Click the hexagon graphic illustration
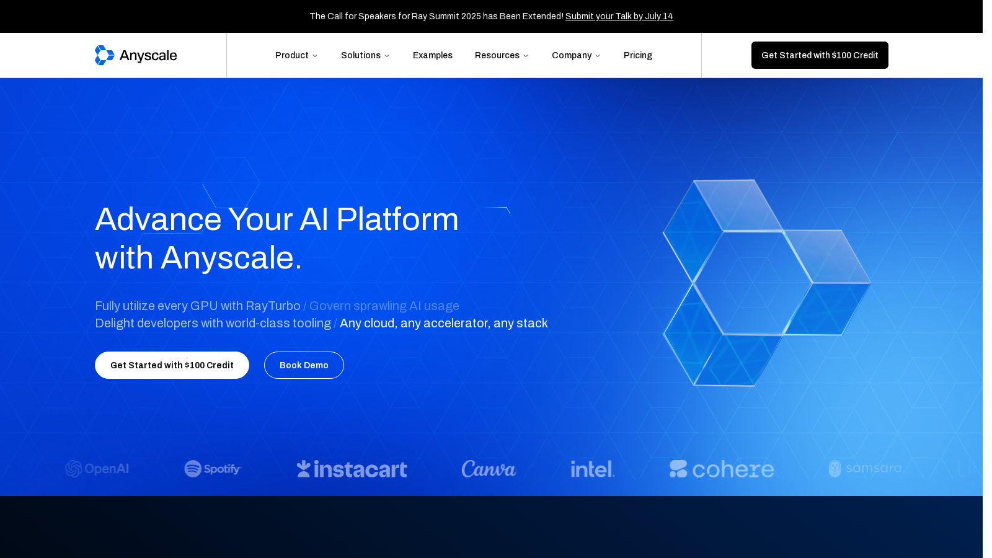992x558 pixels. coord(766,283)
